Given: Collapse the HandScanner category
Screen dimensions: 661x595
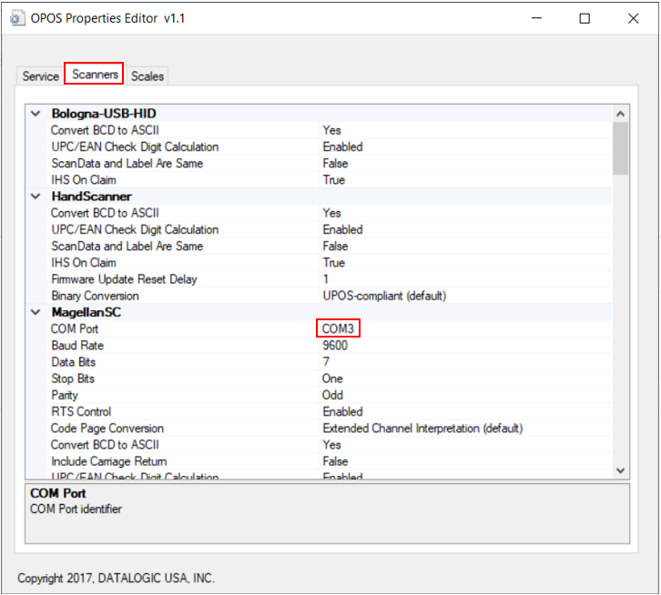Looking at the screenshot, I should point(36,197).
